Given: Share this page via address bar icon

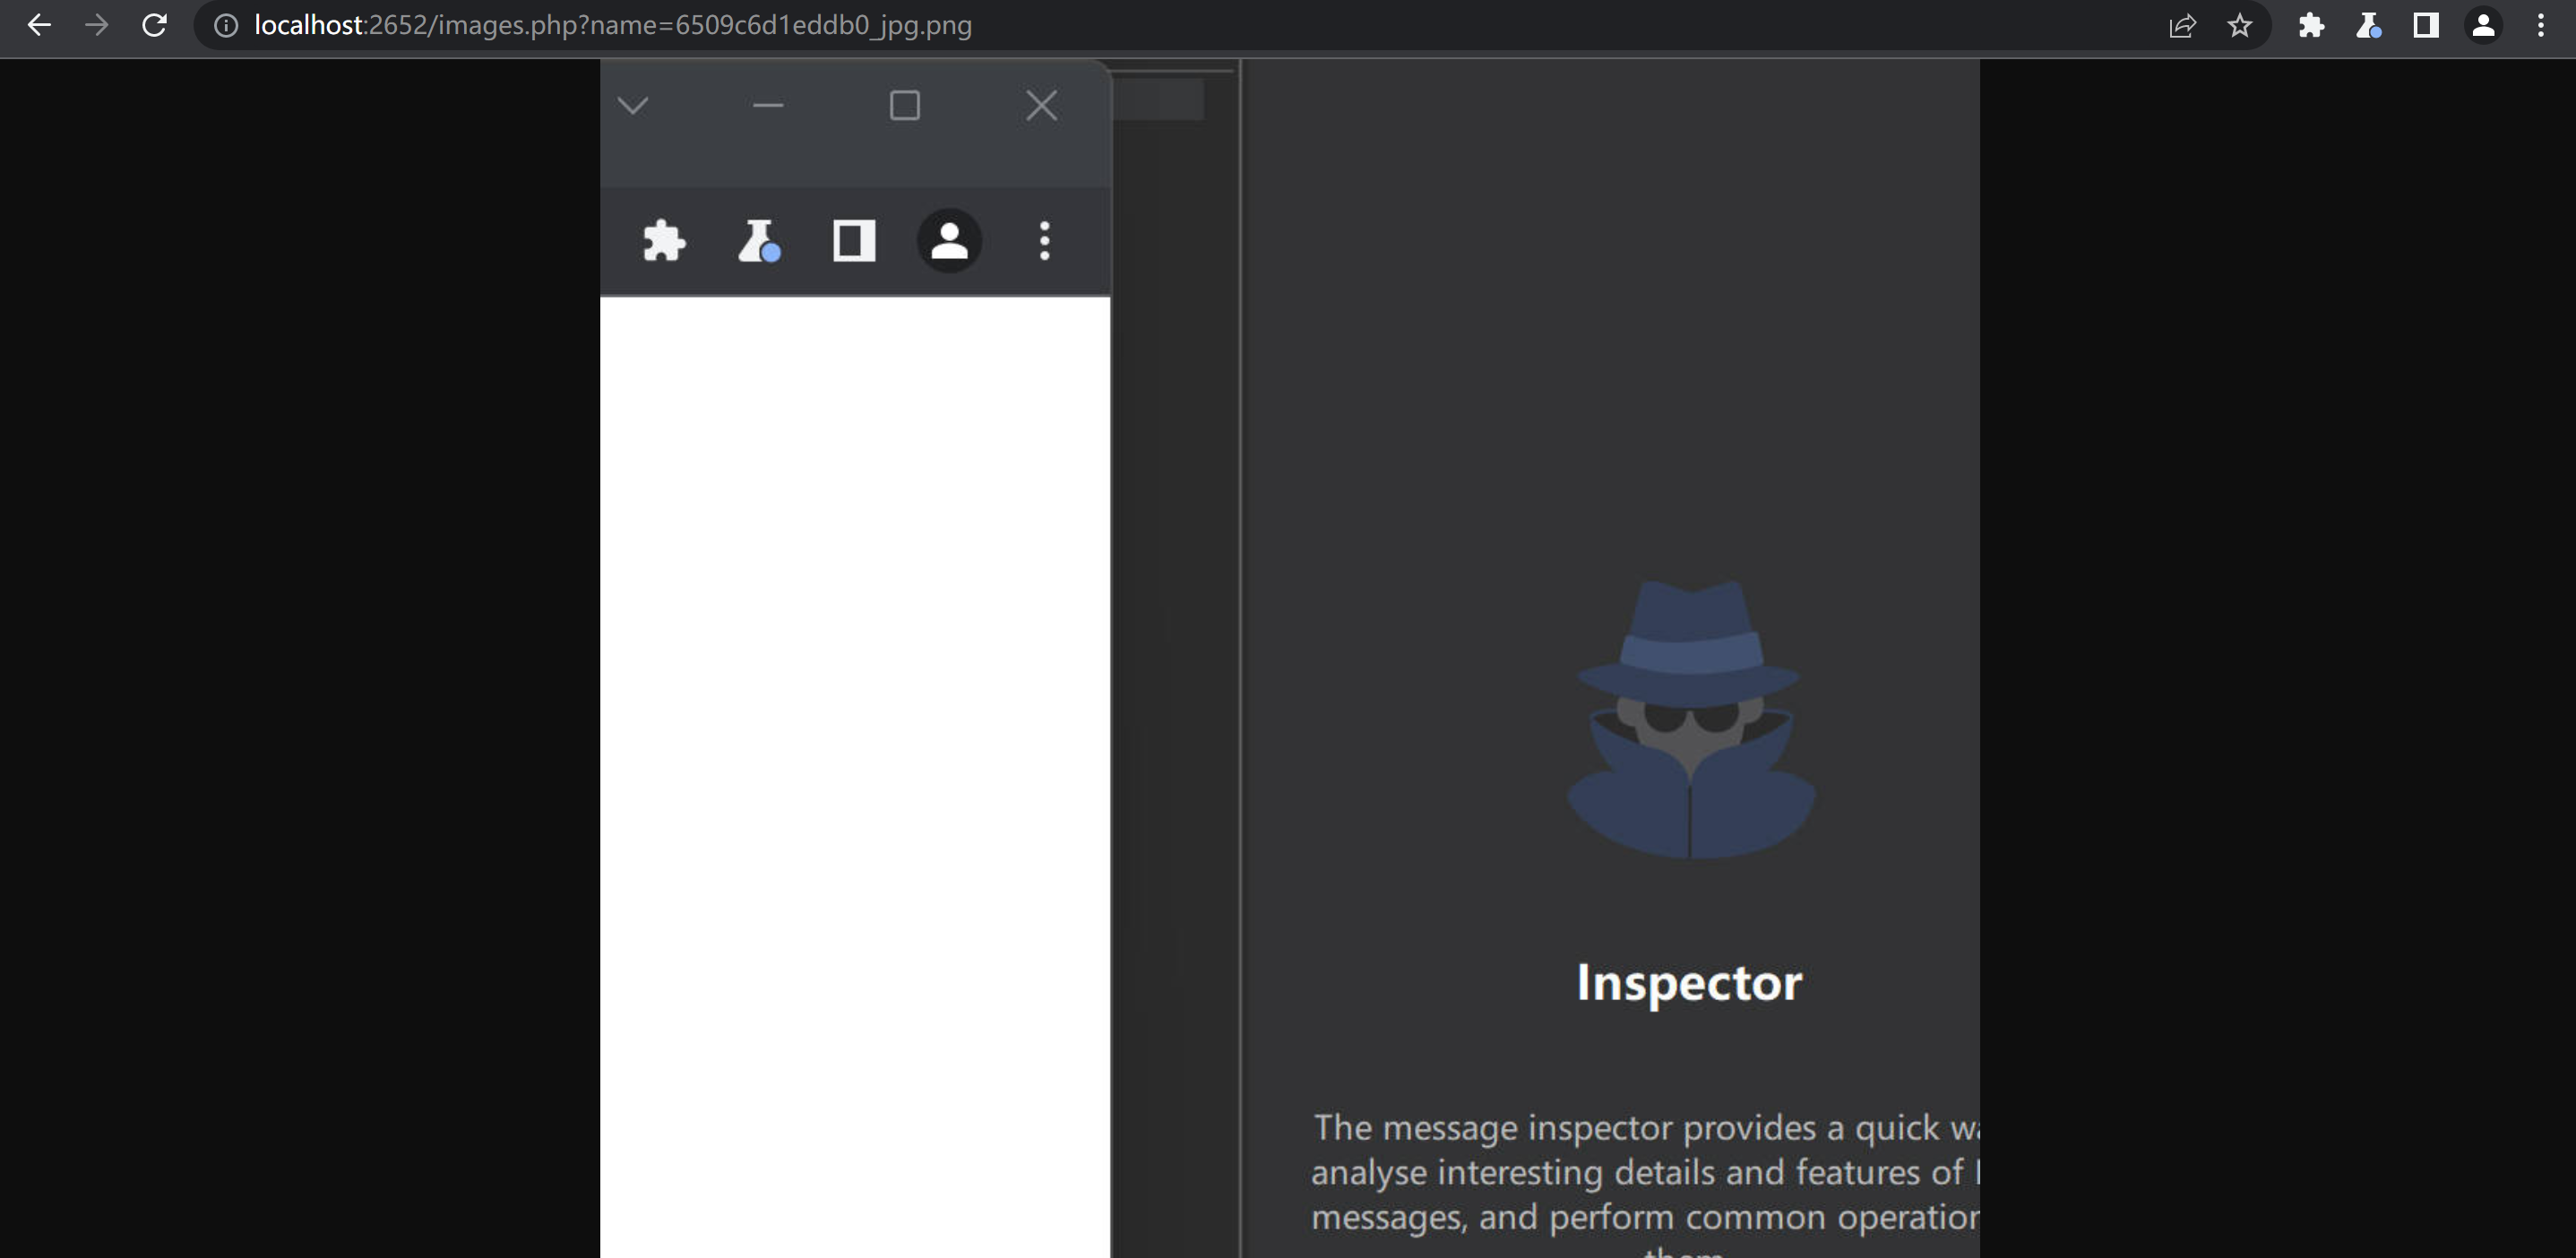Looking at the screenshot, I should (x=2182, y=25).
